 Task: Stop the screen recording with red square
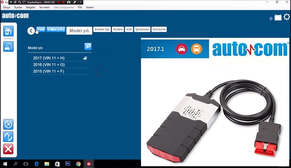click(63, 2)
